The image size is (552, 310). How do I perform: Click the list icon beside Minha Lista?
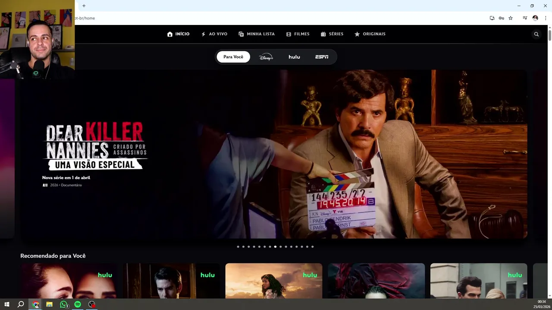point(241,34)
